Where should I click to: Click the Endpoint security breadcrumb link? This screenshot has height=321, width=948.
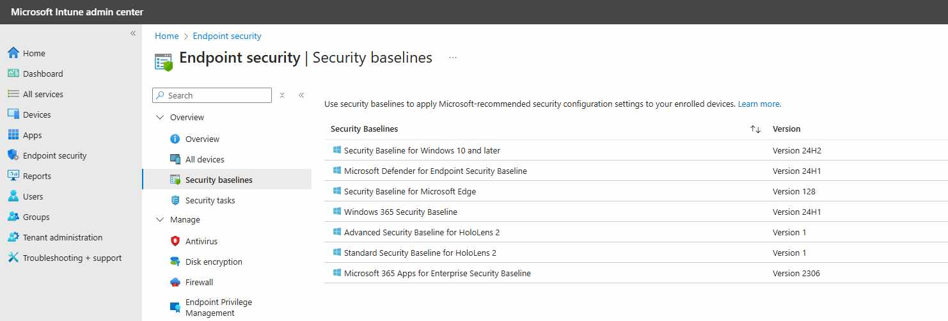(227, 36)
